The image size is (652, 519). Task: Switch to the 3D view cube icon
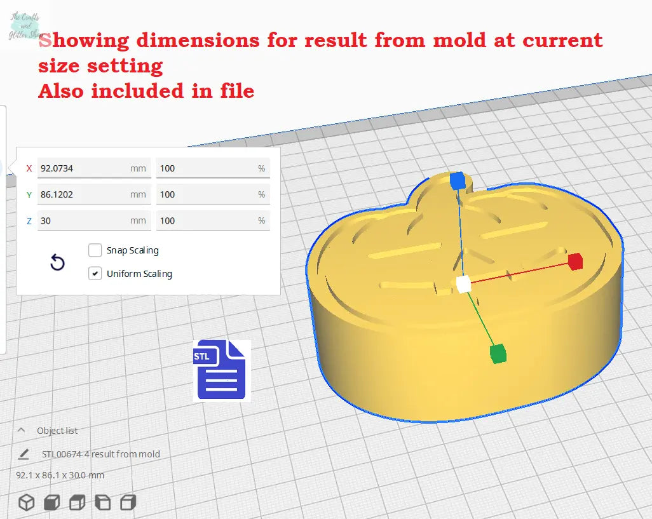(26, 502)
